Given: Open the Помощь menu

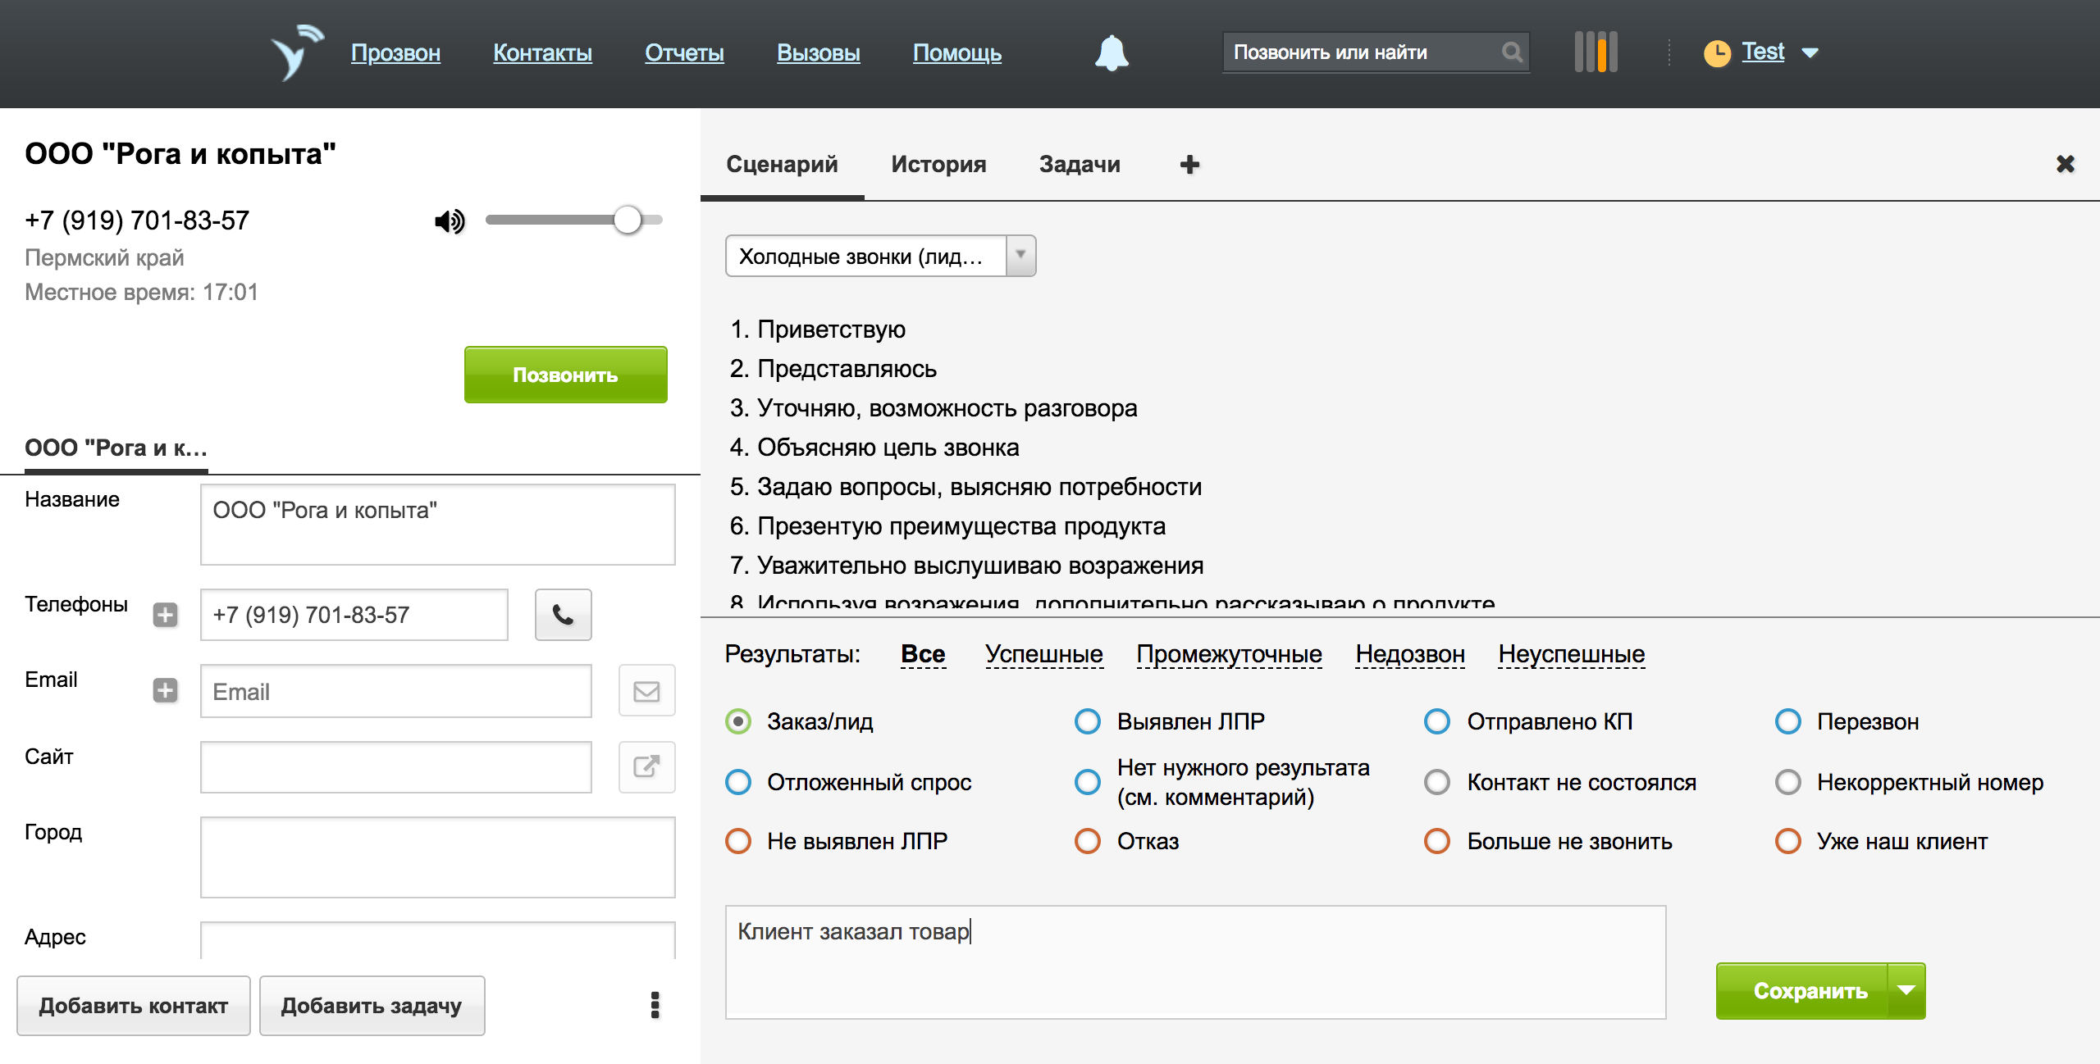Looking at the screenshot, I should 956,52.
